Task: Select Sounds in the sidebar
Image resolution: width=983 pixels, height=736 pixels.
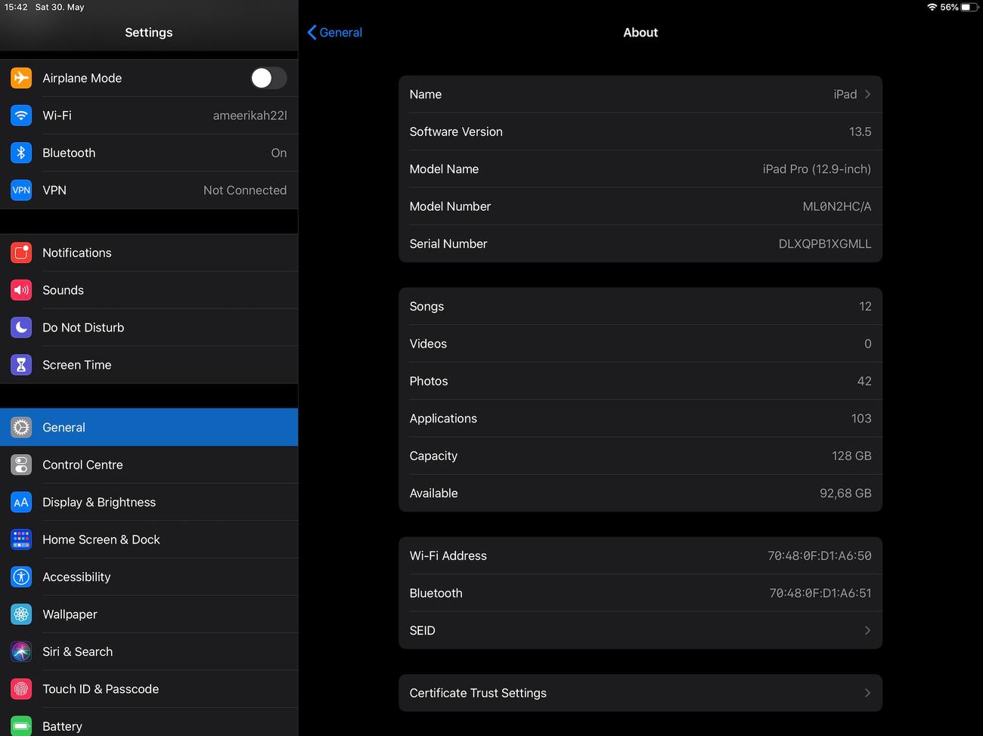Action: click(149, 290)
